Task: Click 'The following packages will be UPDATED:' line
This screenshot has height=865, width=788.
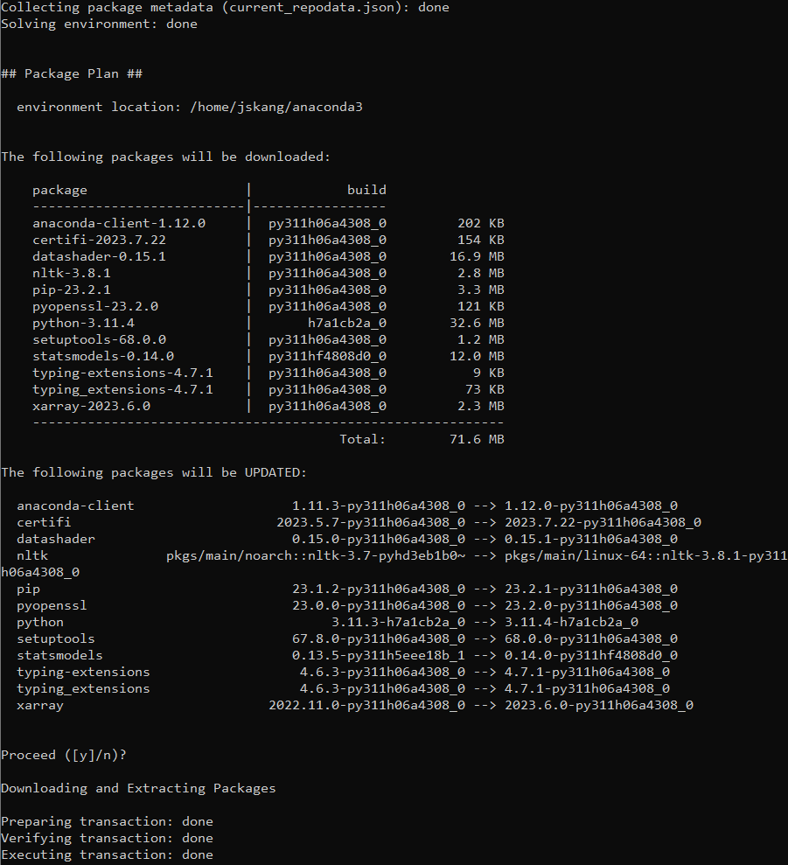Action: [x=154, y=473]
